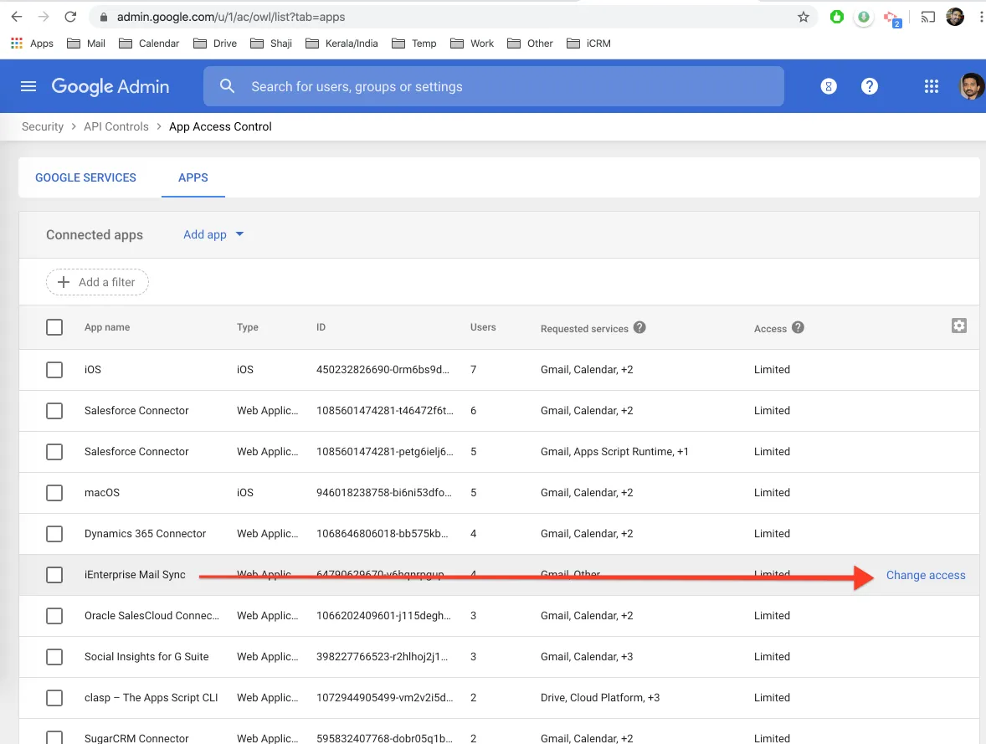
Task: Open clasp – The Apps Script CLI row
Action: (500, 697)
